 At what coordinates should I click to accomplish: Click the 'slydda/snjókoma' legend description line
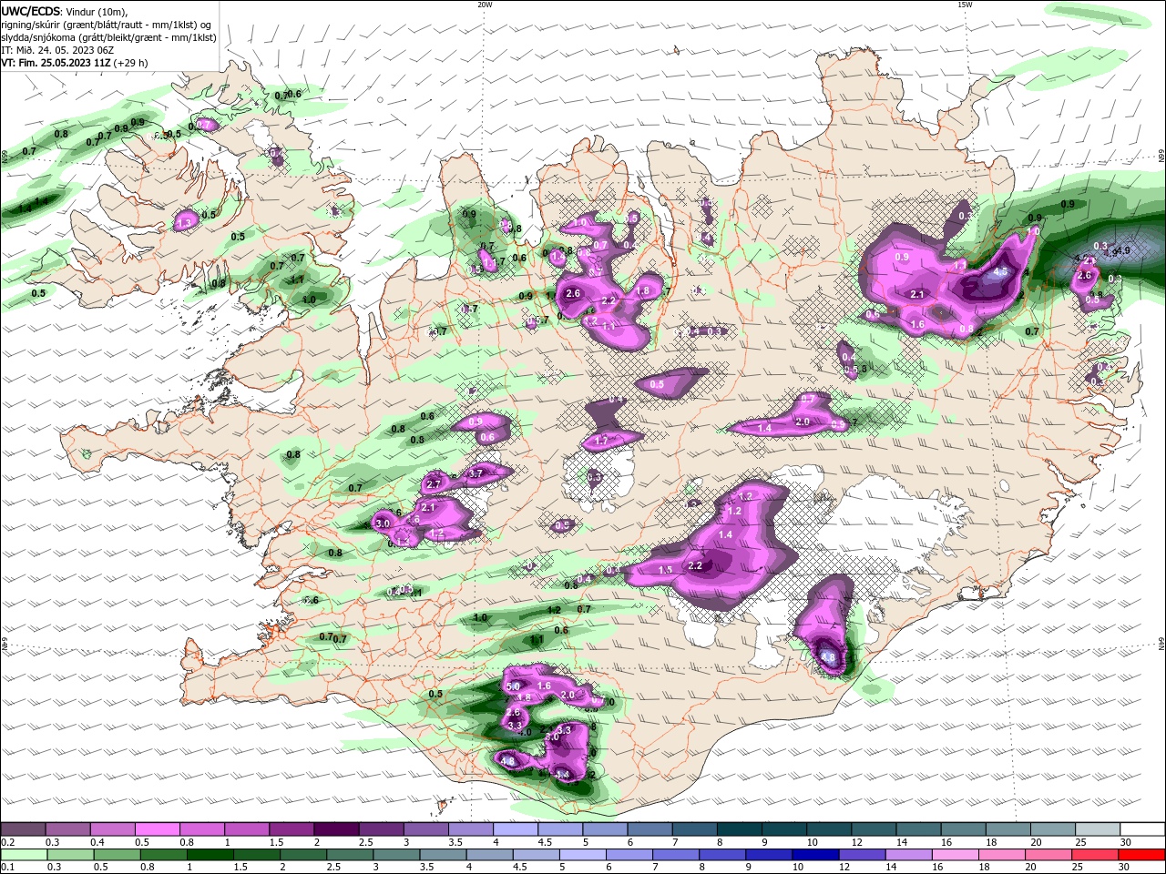point(109,37)
